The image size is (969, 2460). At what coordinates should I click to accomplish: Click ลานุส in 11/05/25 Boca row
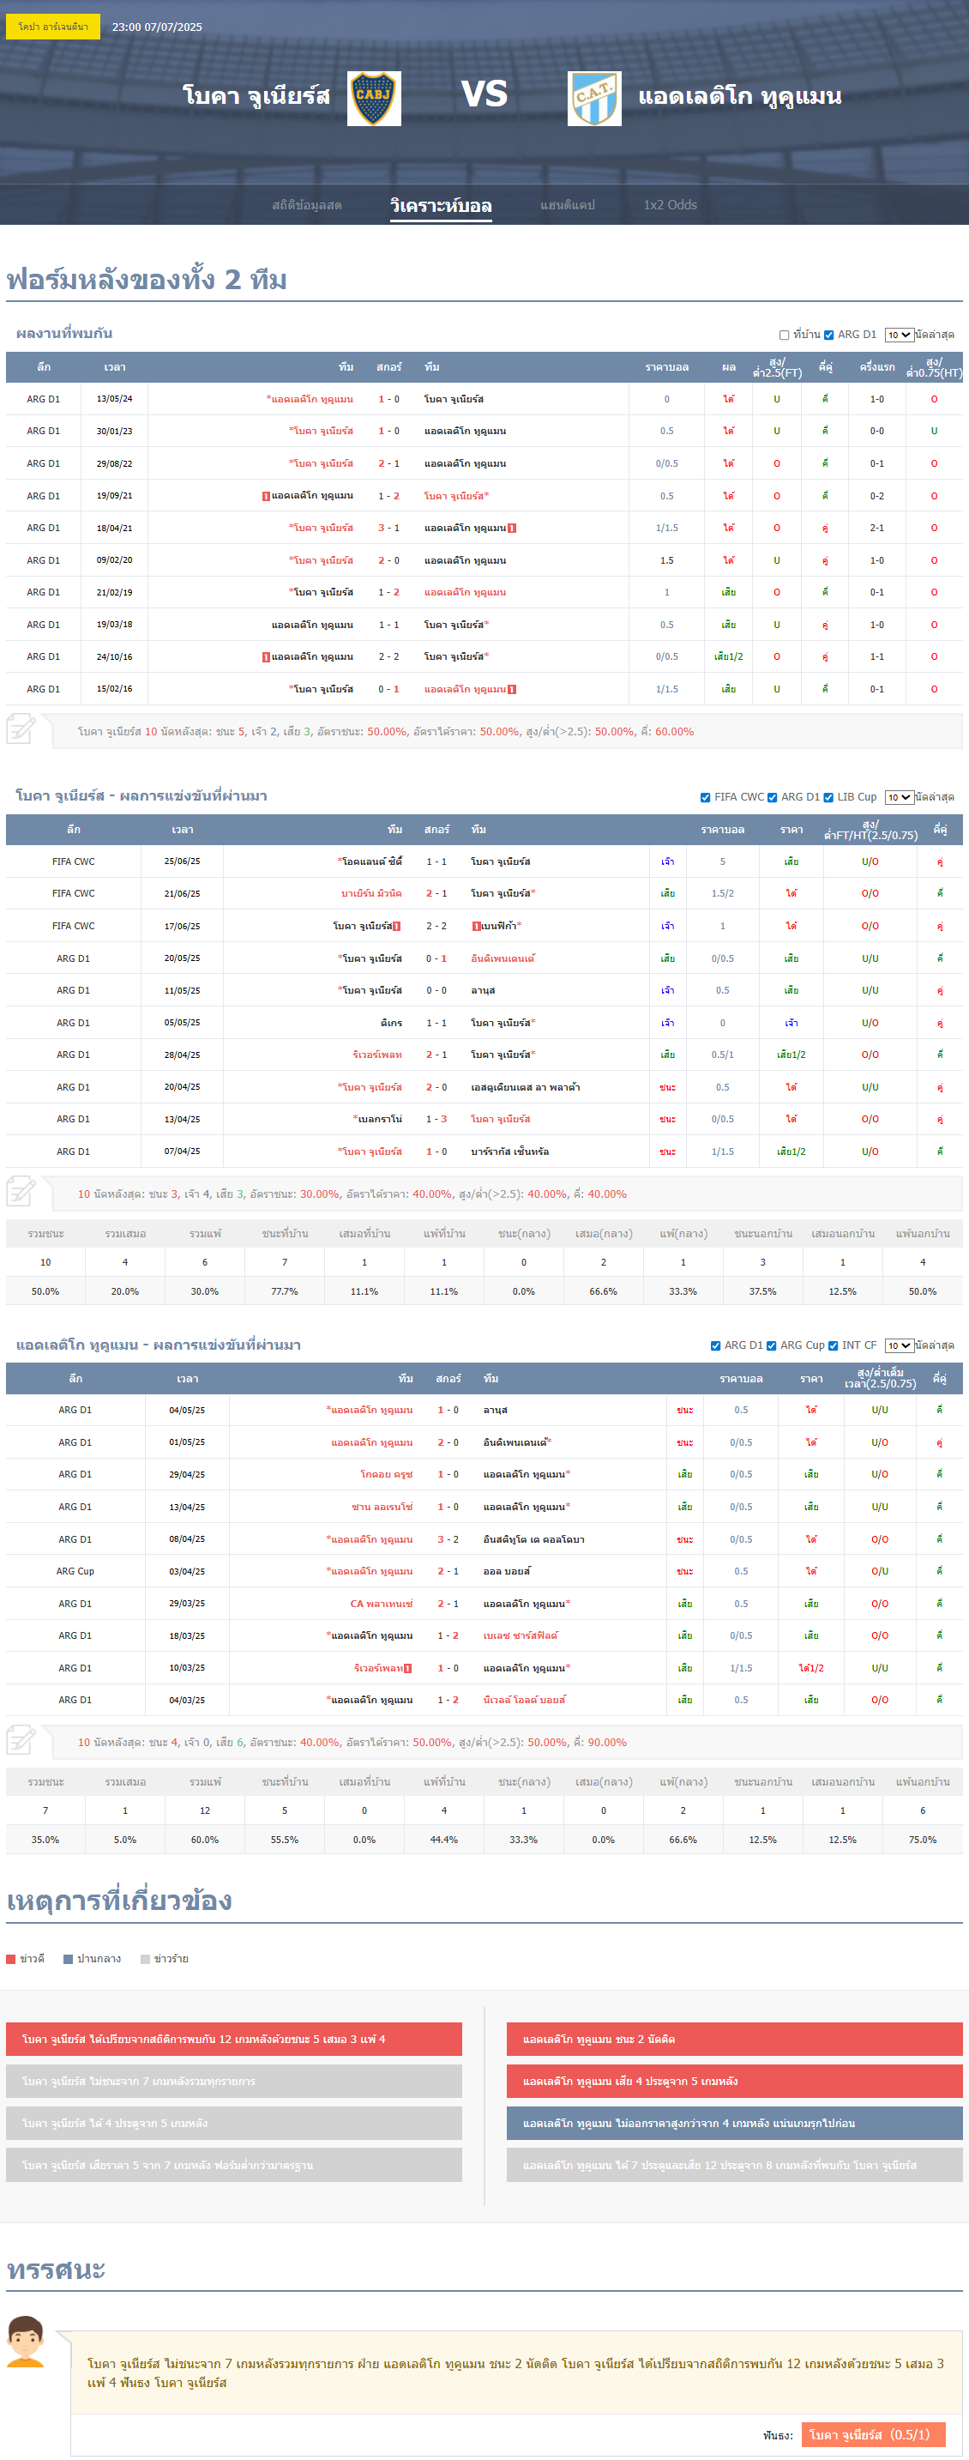(483, 990)
